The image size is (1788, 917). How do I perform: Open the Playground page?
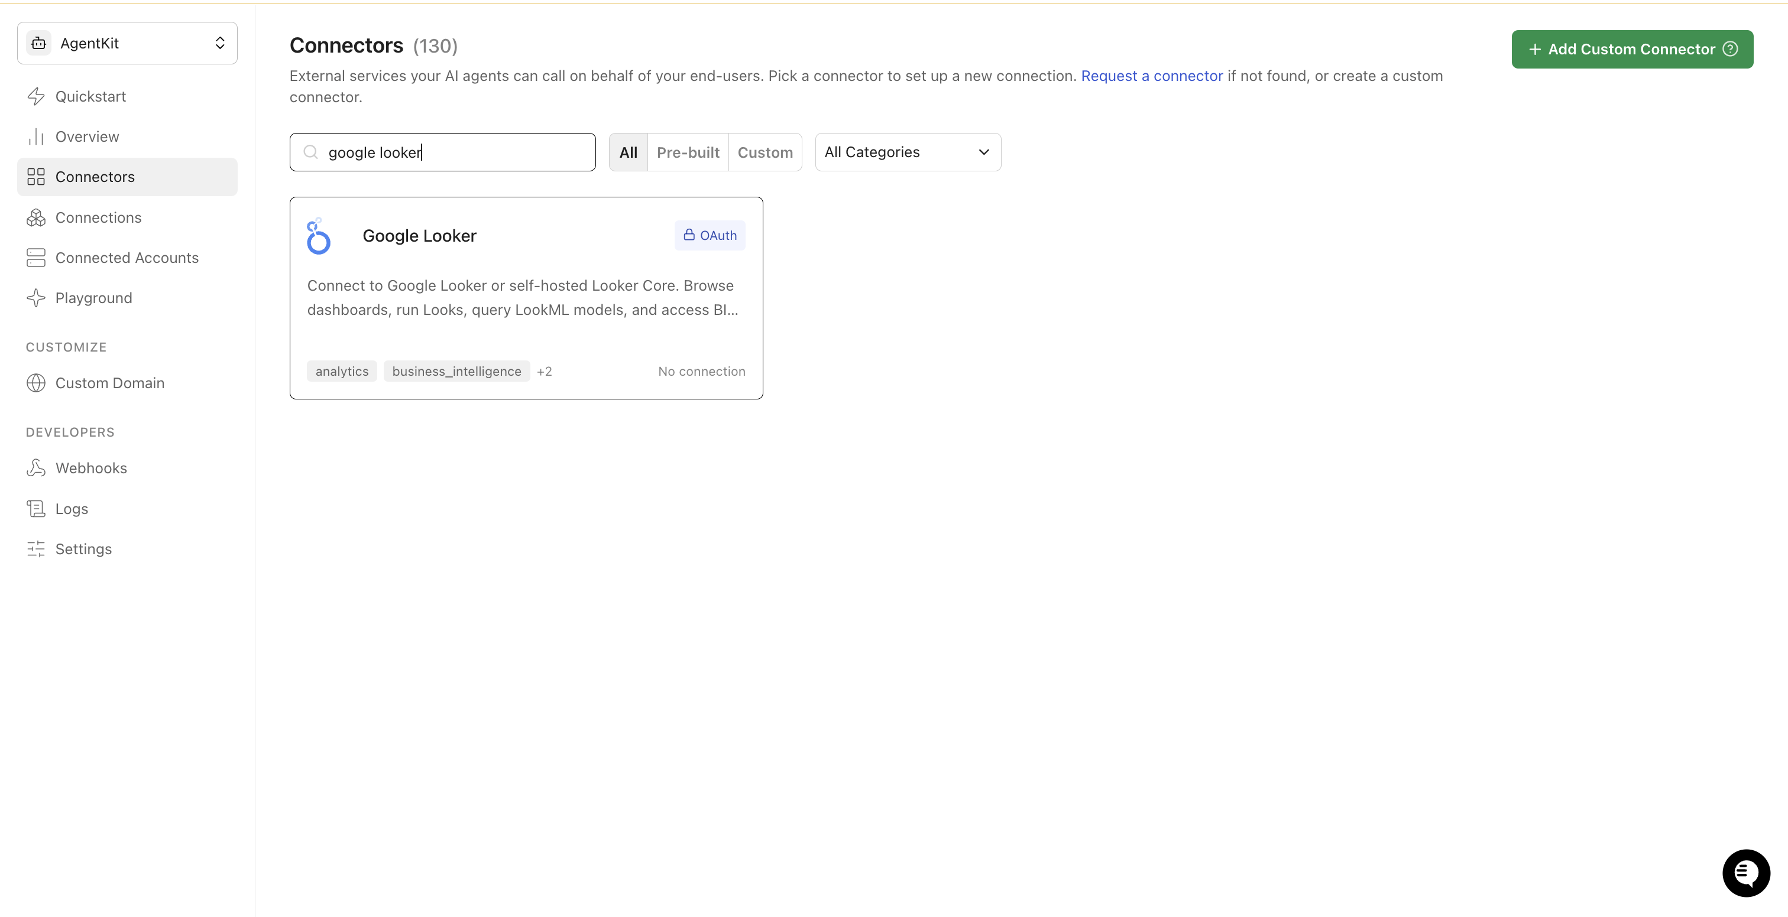point(127,298)
